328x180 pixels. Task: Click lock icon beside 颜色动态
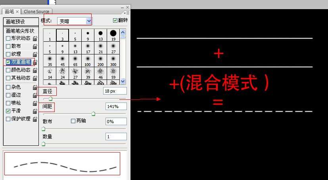click(x=35, y=70)
